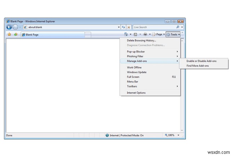Open Internet Options menu item

pyautogui.click(x=150, y=93)
